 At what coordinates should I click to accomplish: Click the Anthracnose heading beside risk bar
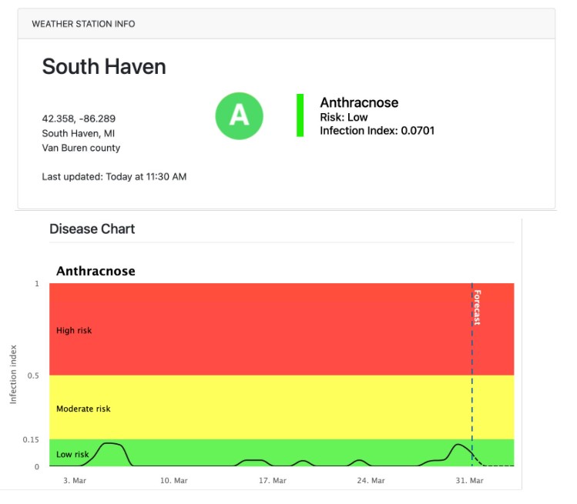coord(359,102)
